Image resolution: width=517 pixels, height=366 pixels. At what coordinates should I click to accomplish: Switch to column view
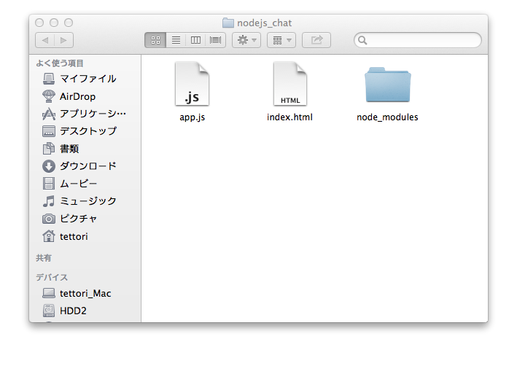195,40
